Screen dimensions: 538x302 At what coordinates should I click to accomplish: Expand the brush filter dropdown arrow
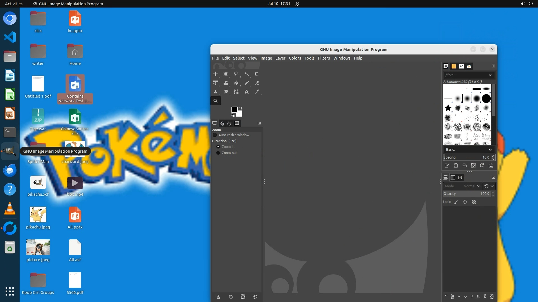click(490, 75)
